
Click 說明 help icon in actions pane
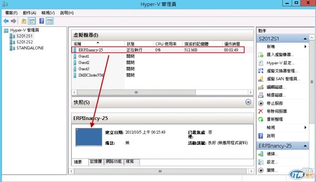click(261, 136)
